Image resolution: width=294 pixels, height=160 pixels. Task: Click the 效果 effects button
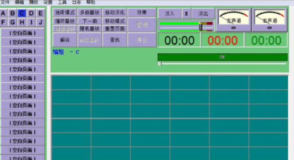[x=142, y=13]
